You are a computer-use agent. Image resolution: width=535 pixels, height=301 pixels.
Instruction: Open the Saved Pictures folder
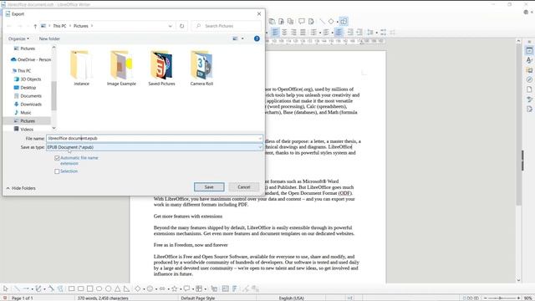[161, 68]
